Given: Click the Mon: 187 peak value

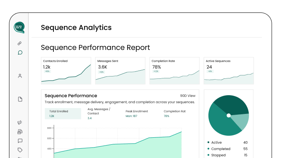Looking at the screenshot, I should [132, 116].
